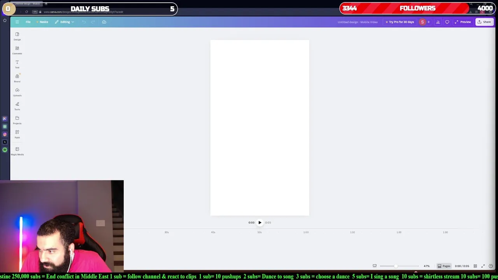Open the Design panel
Viewport: 498px width, 280px height.
[x=17, y=36]
